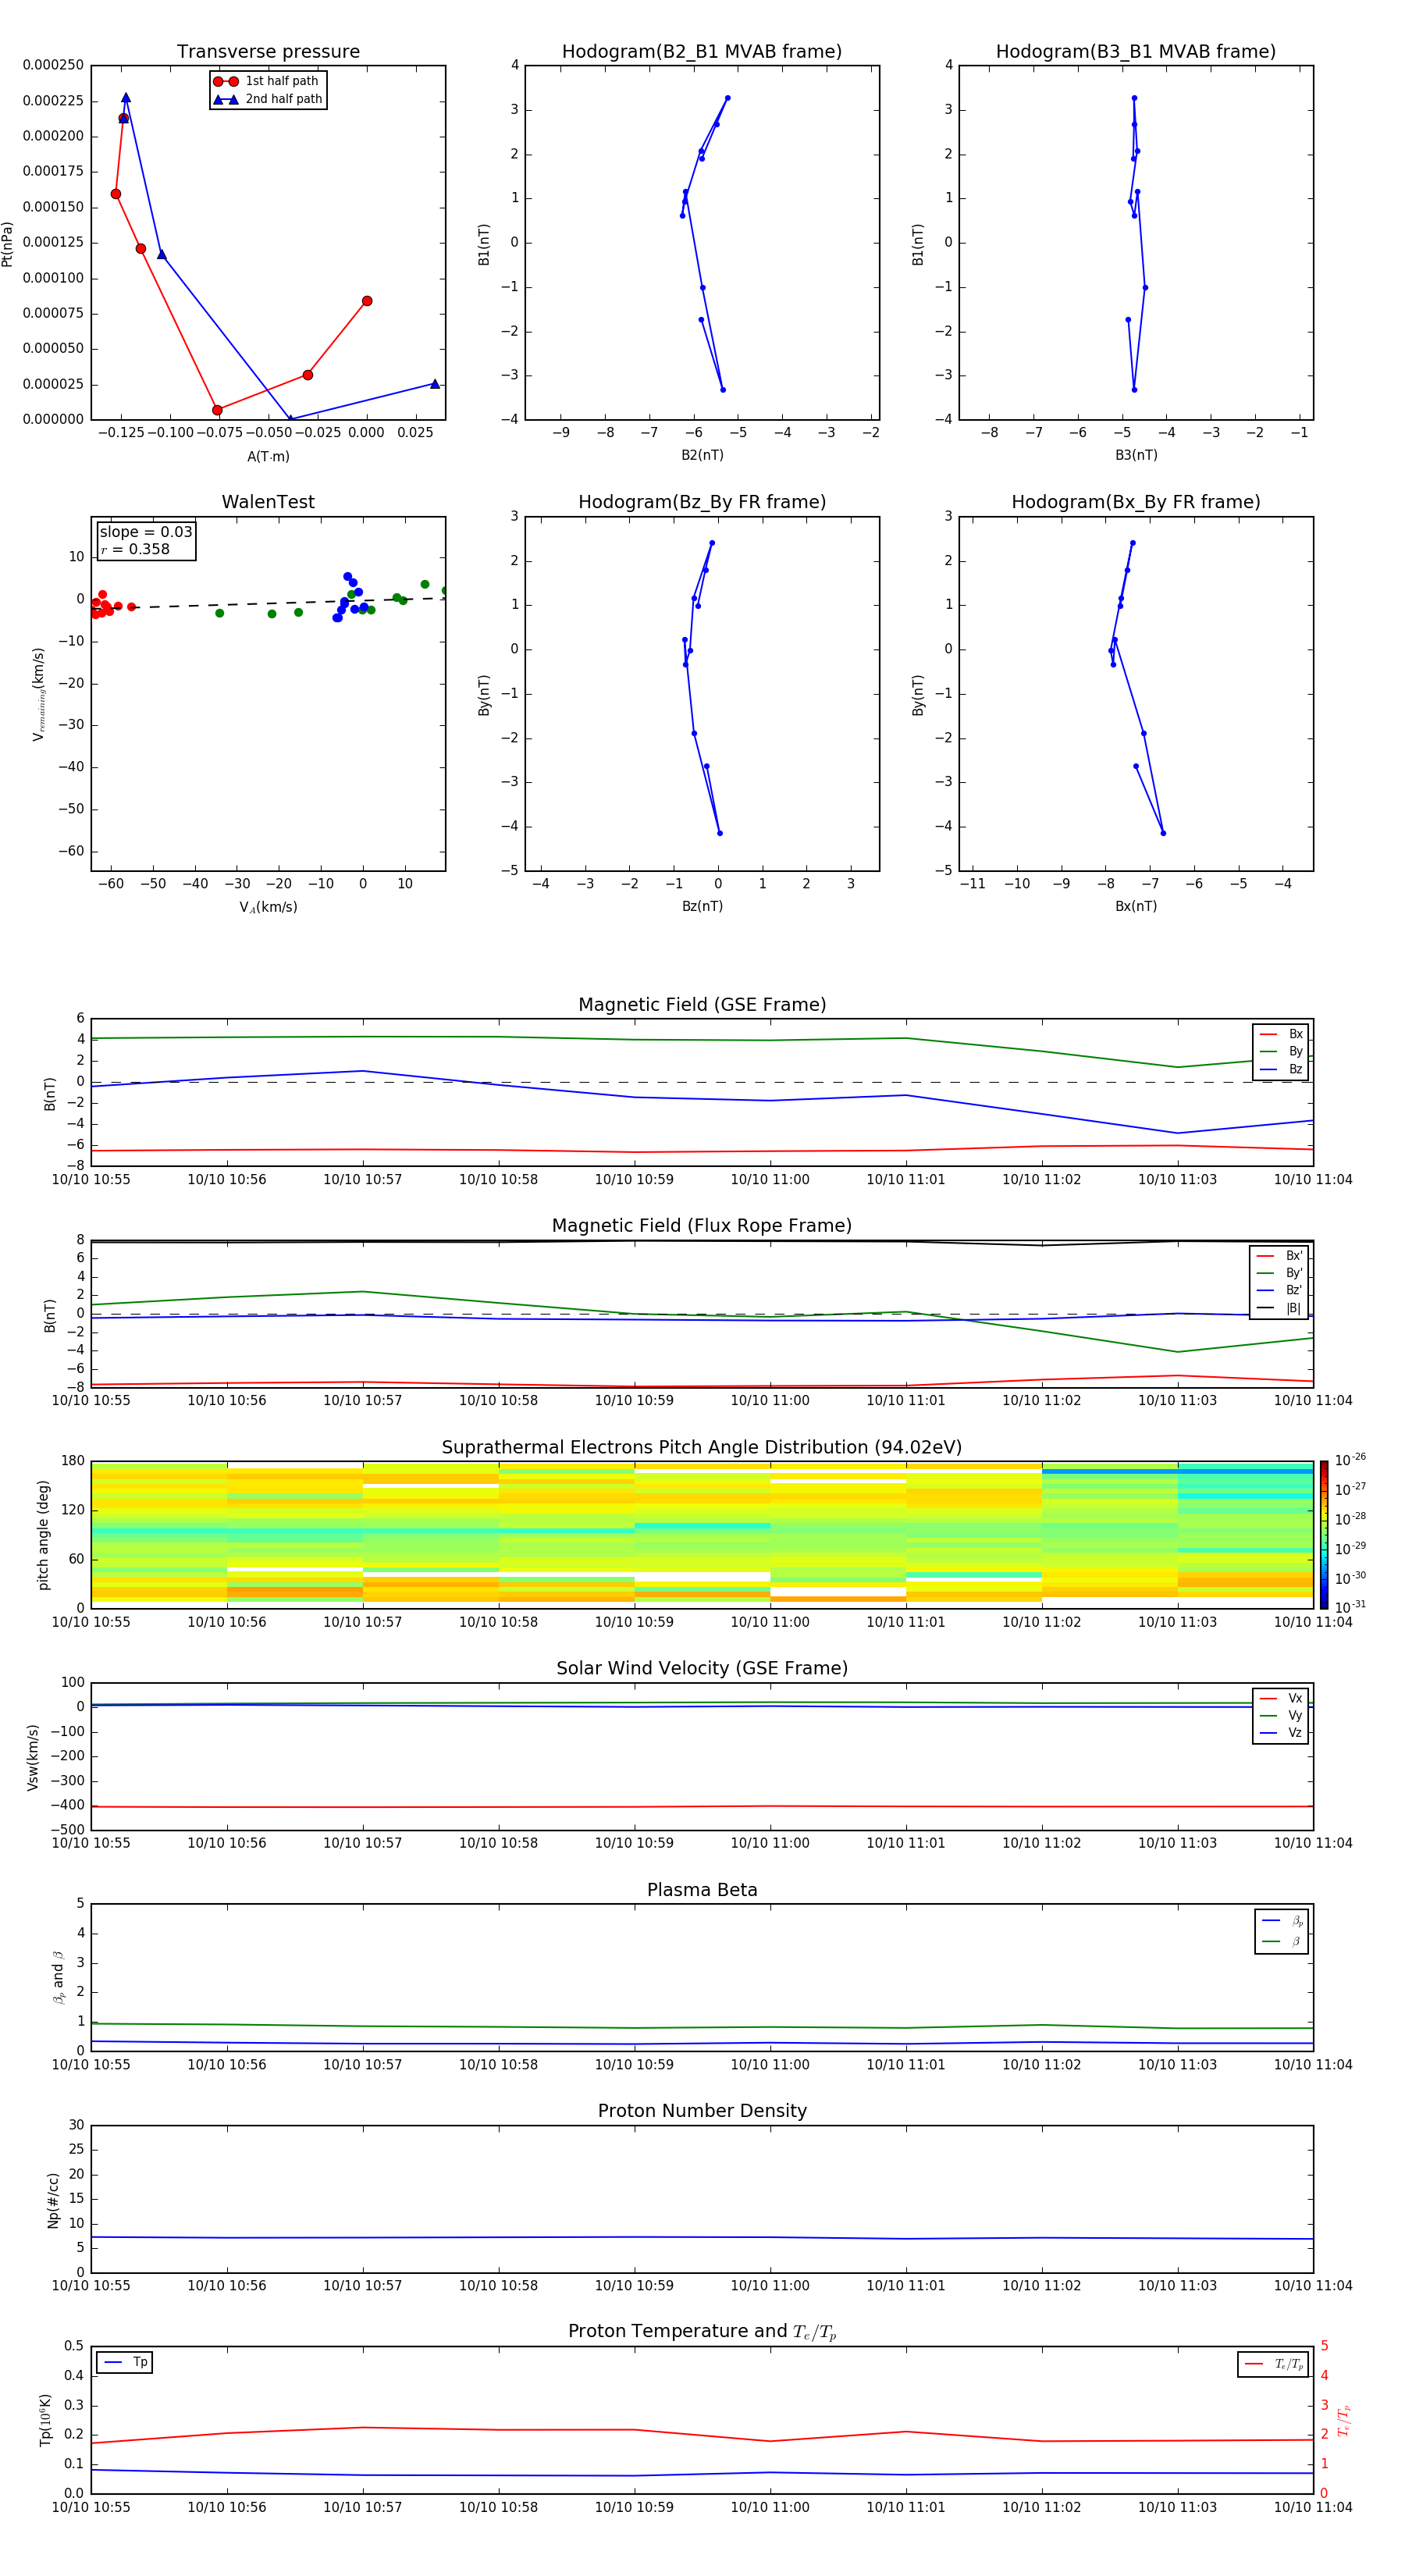1405x2576 pixels.
Task: Click '10/10 11:04' under Proton Temperature plot
Action: [x=1313, y=2508]
